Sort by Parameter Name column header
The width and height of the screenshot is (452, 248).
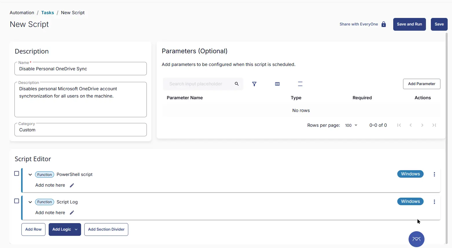[185, 98]
